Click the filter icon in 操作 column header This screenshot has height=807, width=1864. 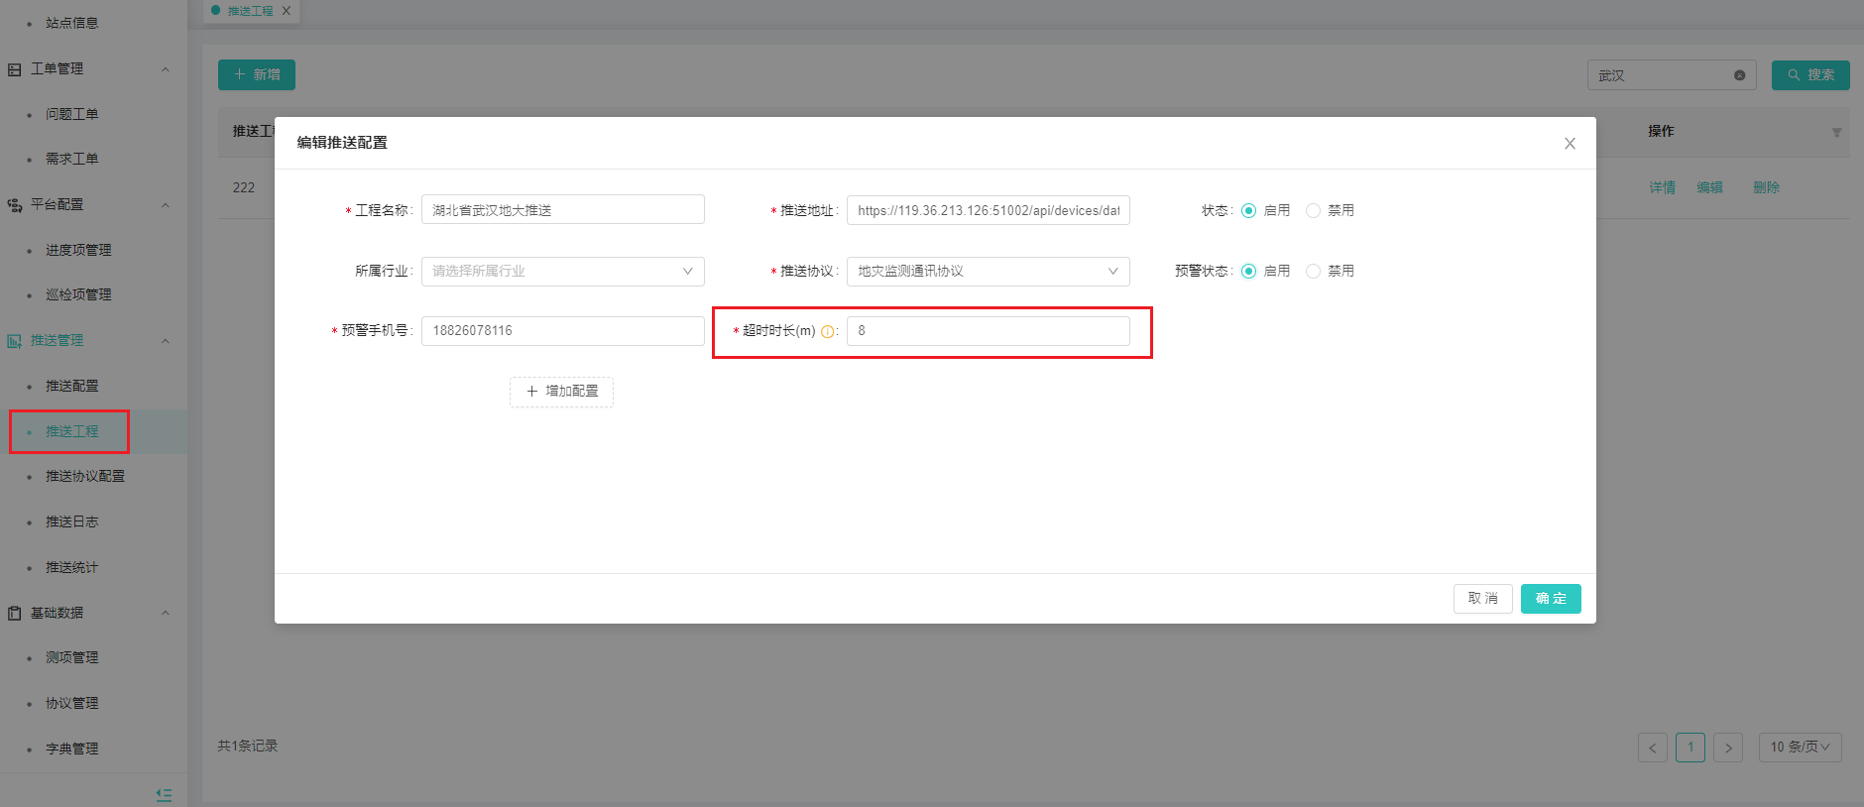(x=1836, y=133)
